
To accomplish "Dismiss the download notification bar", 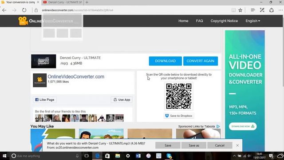I will click(x=237, y=145).
